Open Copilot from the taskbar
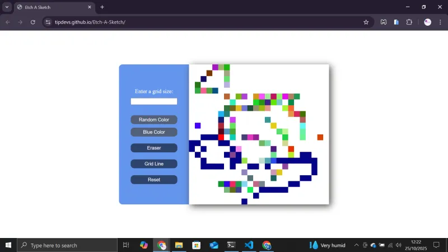This screenshot has width=448, height=252. tap(144, 245)
